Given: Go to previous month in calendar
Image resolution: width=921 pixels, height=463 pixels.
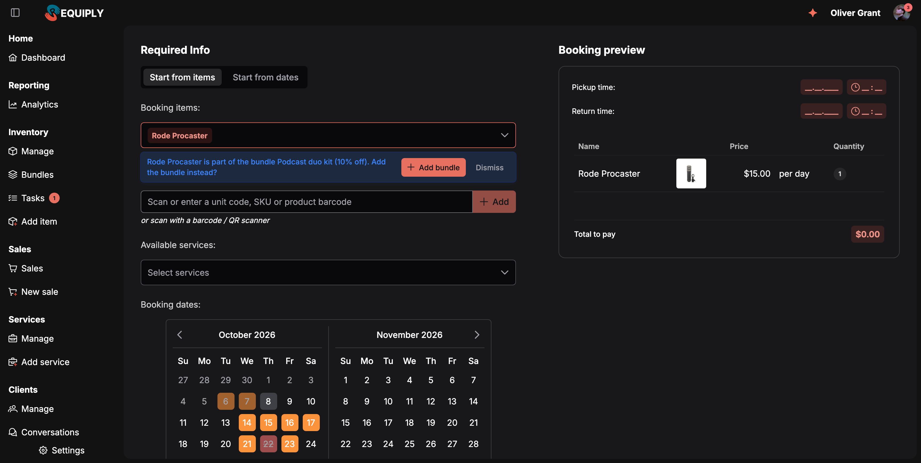Looking at the screenshot, I should (180, 334).
